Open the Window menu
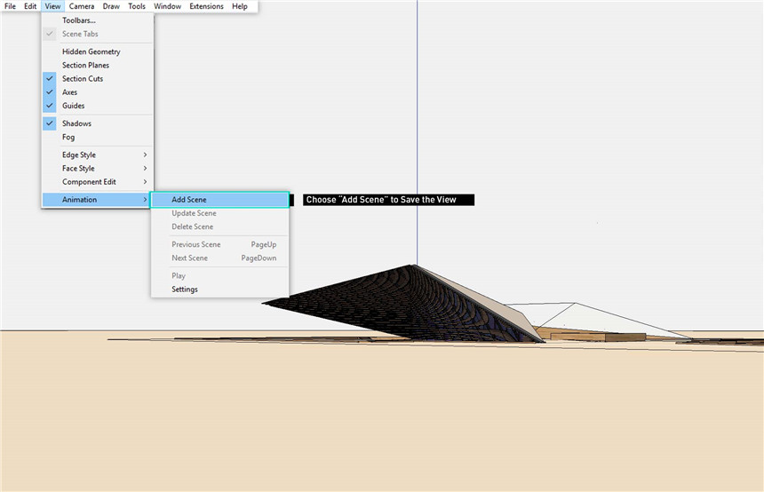Image resolution: width=764 pixels, height=492 pixels. tap(167, 6)
